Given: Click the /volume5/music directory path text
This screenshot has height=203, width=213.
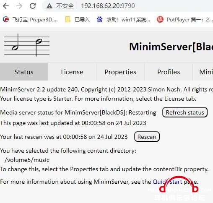Looking at the screenshot, I should 27,160.
